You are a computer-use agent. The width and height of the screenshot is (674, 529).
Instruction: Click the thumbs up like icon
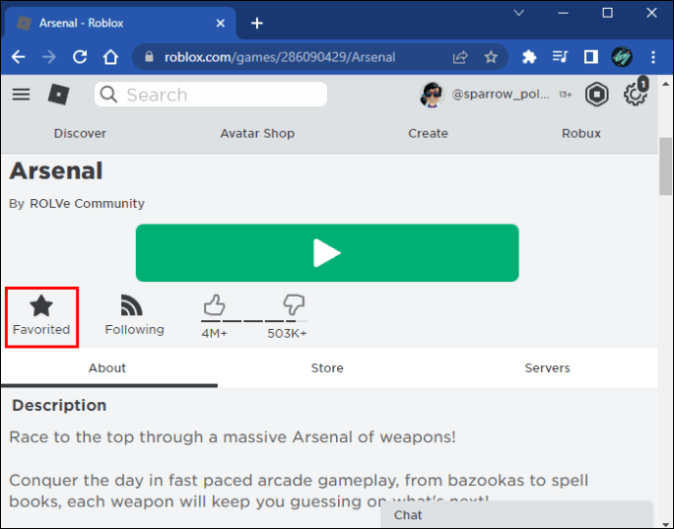point(214,305)
